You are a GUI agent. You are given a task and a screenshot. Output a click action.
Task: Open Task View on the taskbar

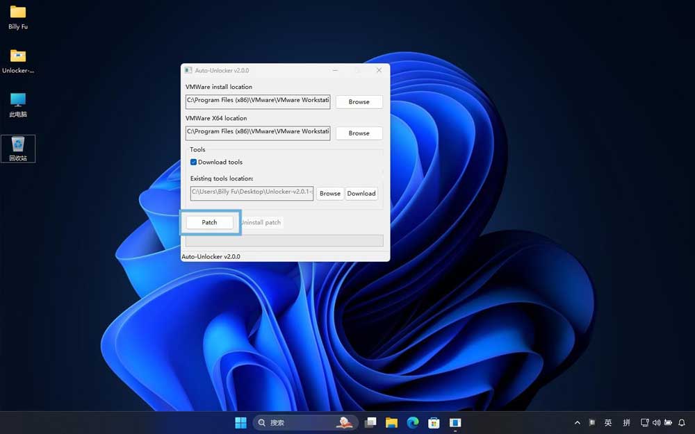click(370, 422)
